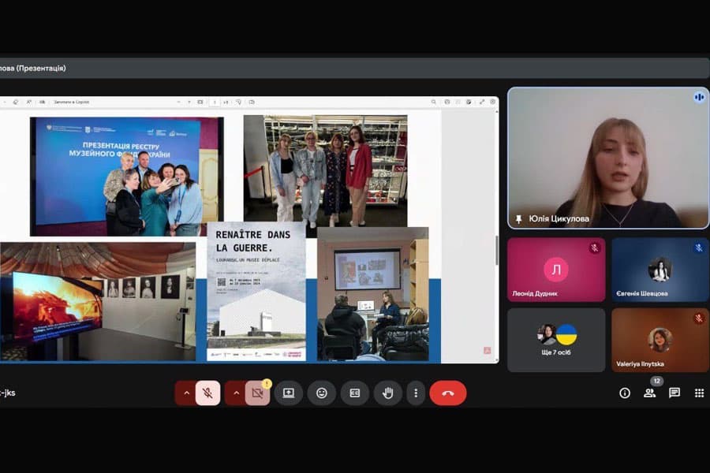Select the Леонід Дудник participant tile
Screen dimensions: 710x473
[x=556, y=270]
